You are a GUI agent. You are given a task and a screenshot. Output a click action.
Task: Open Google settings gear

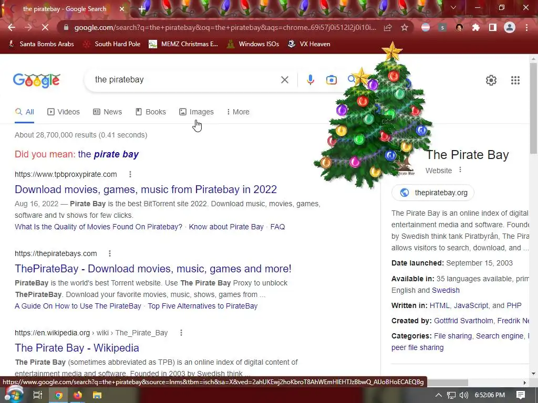491,80
